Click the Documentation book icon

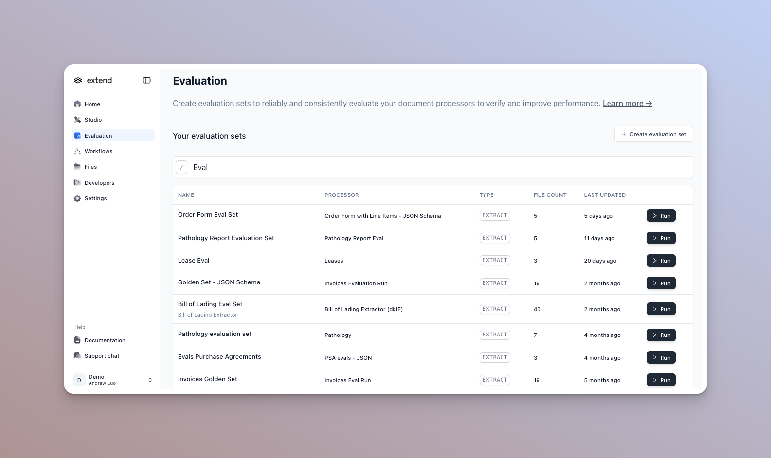(77, 340)
